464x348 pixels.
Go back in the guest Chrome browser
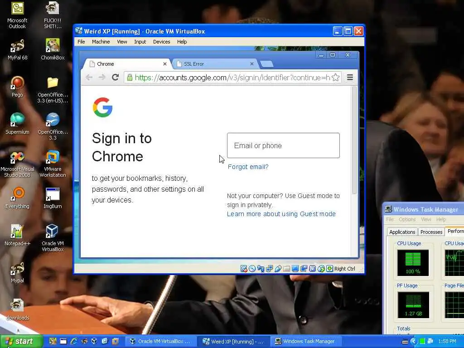pos(89,77)
